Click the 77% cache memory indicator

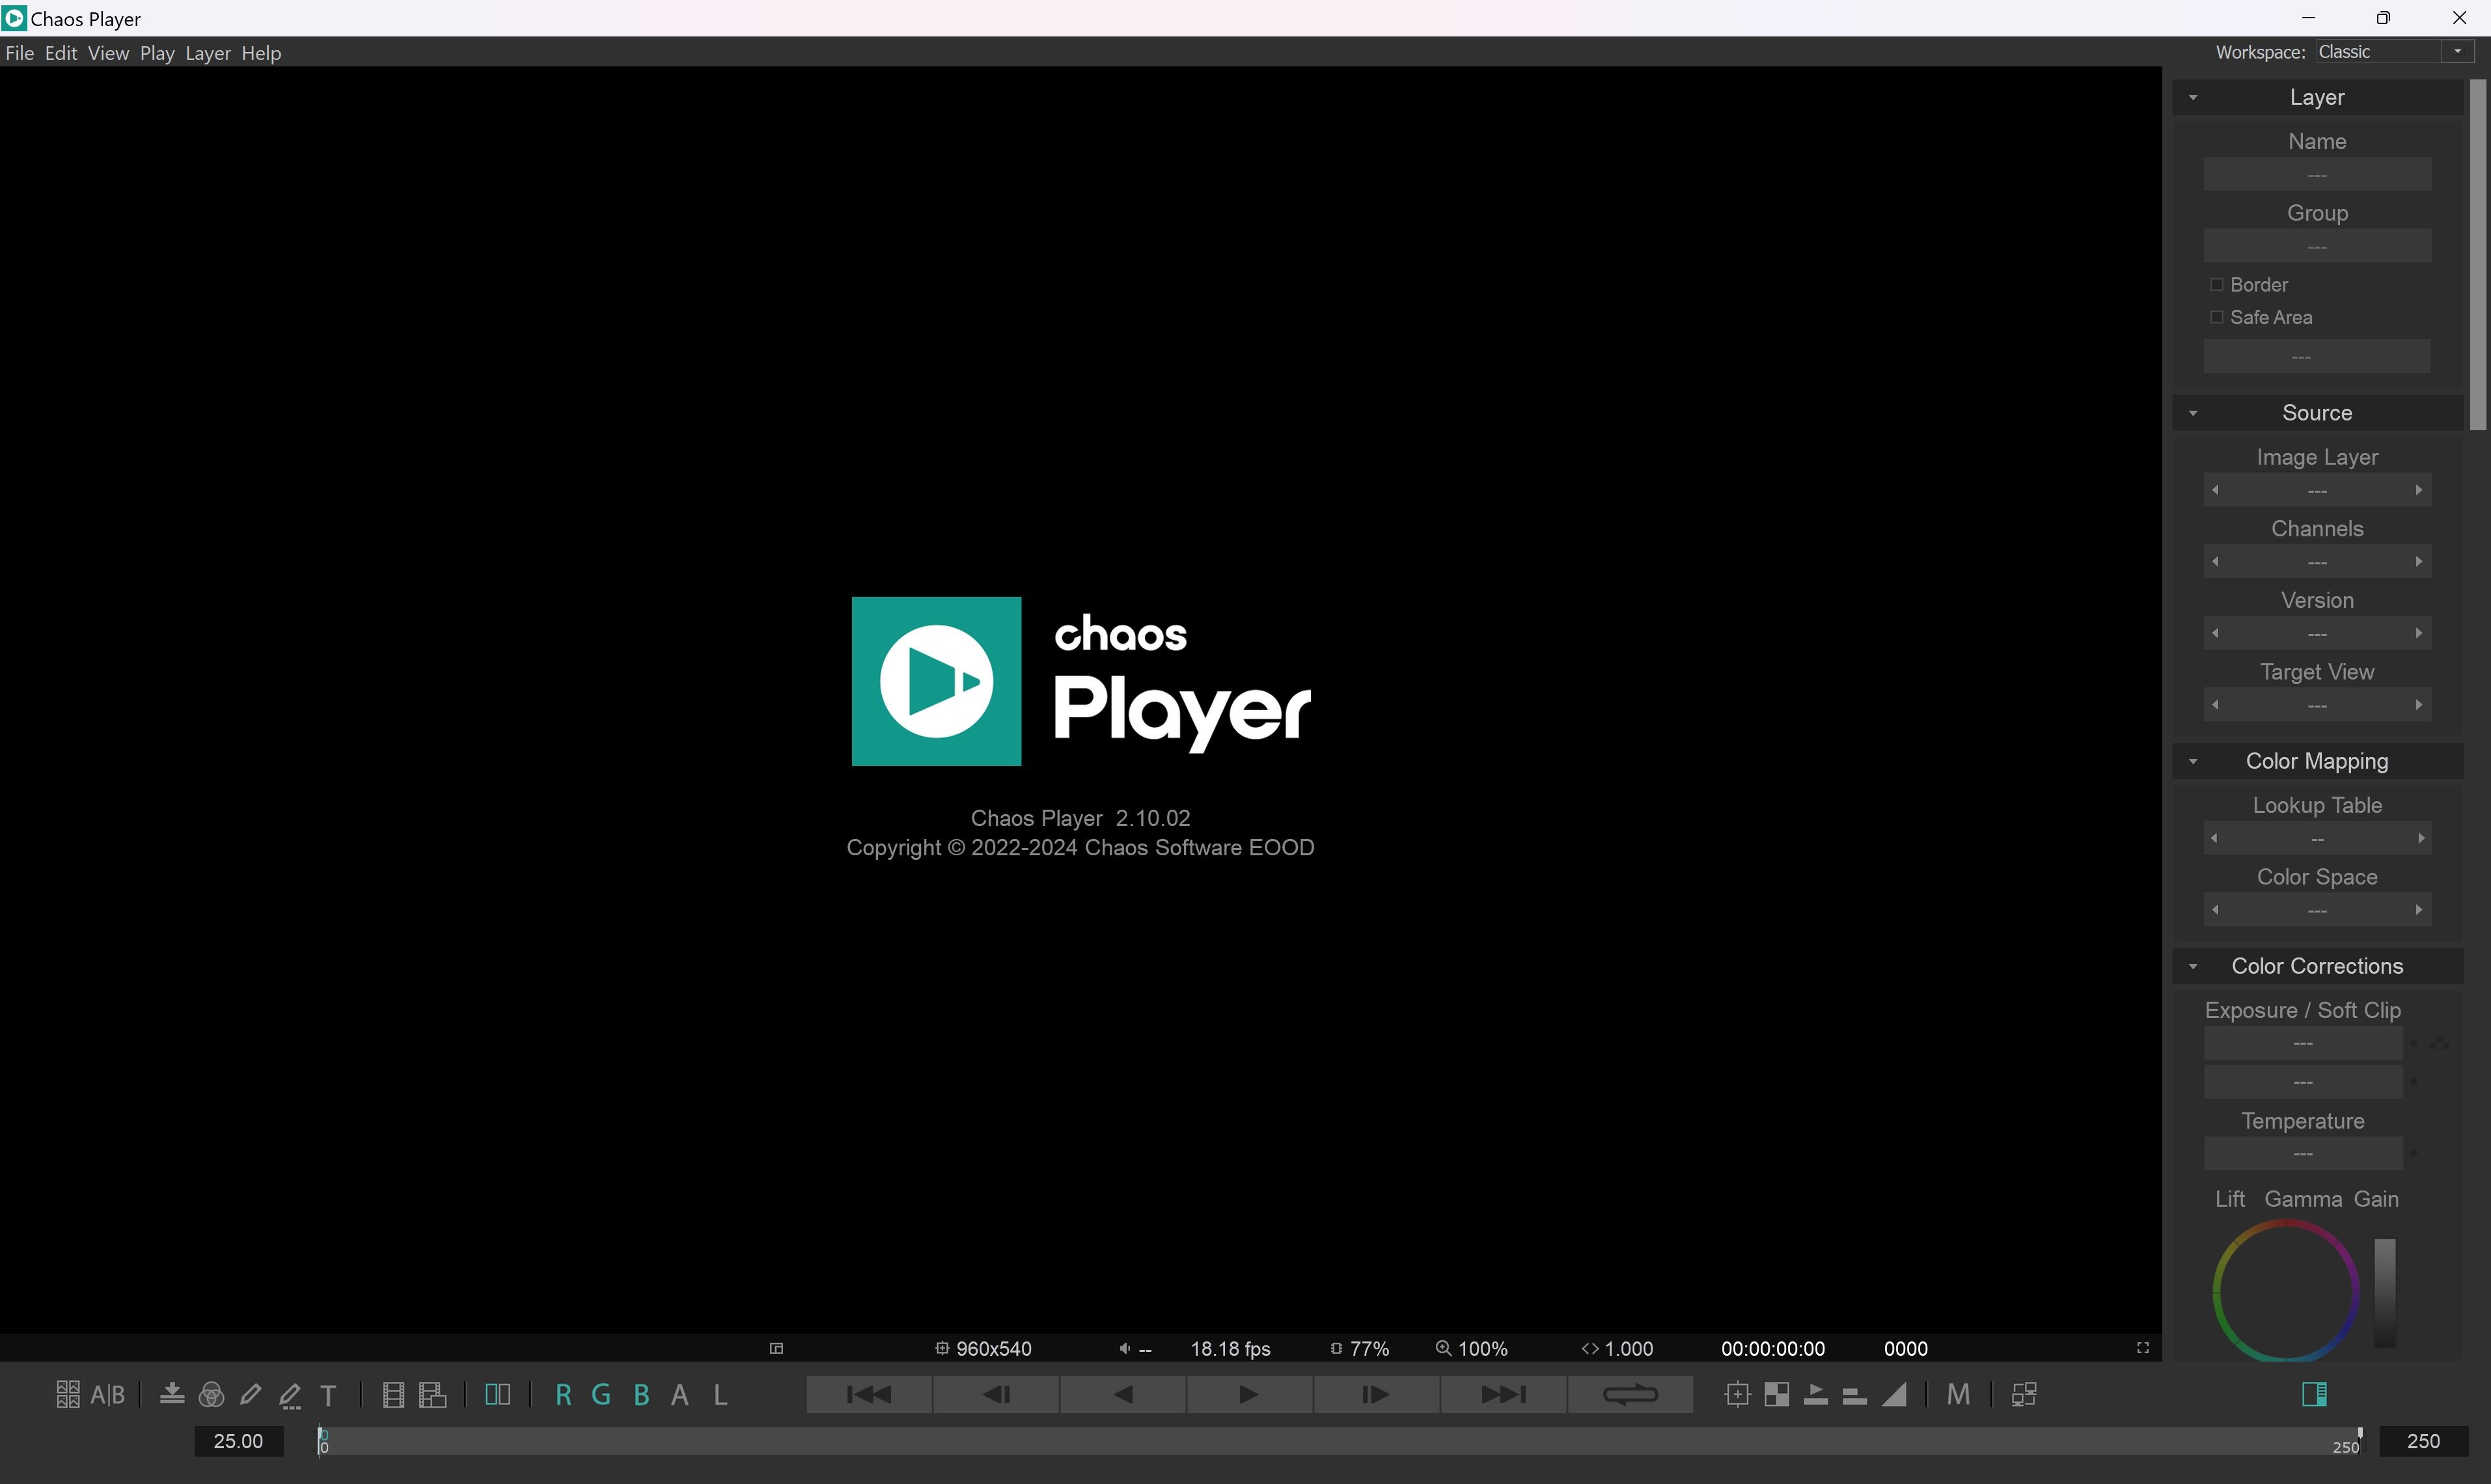[1360, 1348]
